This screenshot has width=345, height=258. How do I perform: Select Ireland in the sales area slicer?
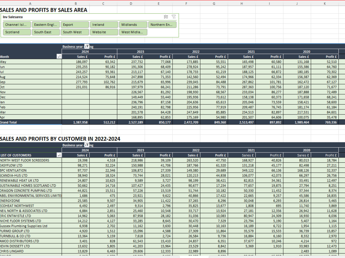103,24
